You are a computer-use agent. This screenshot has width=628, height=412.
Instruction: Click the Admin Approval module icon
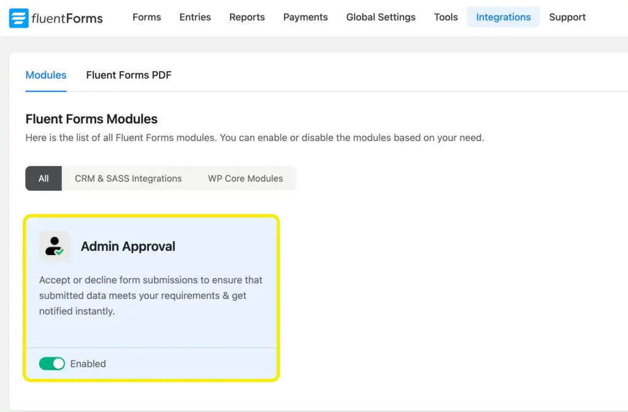click(x=54, y=245)
